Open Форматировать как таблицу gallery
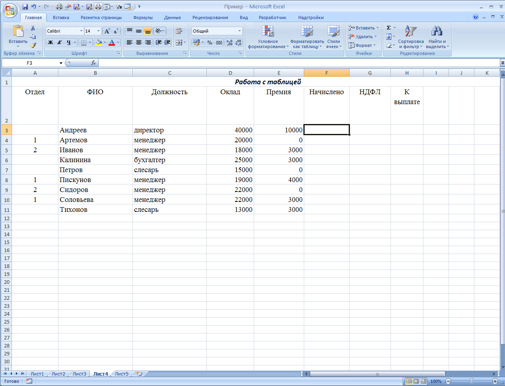The width and height of the screenshot is (505, 386). point(307,37)
